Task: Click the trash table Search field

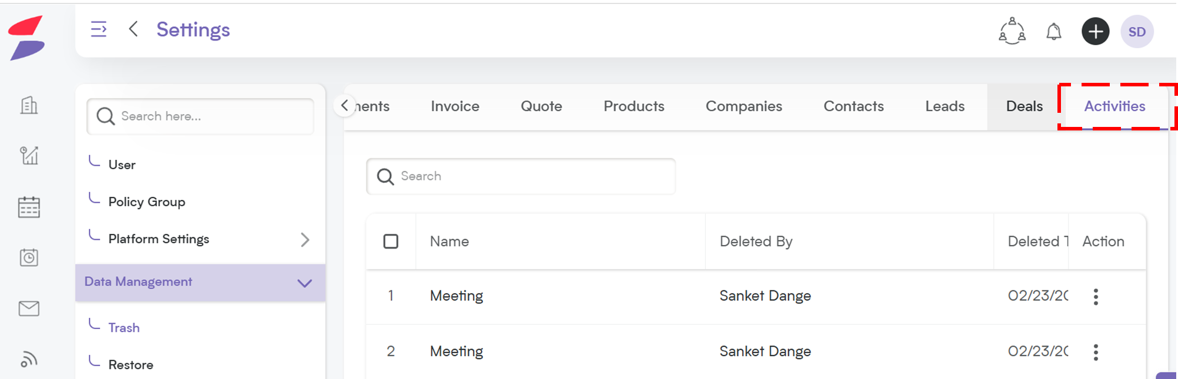Action: [520, 176]
